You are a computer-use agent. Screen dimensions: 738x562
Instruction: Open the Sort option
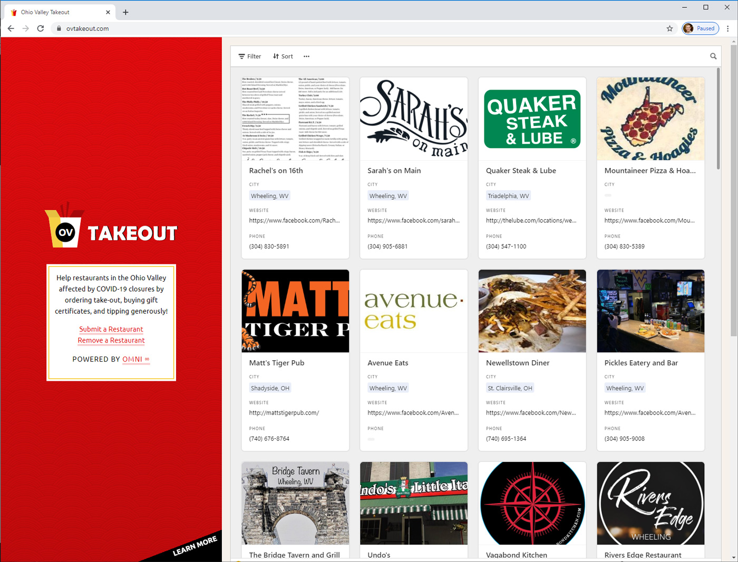point(283,56)
